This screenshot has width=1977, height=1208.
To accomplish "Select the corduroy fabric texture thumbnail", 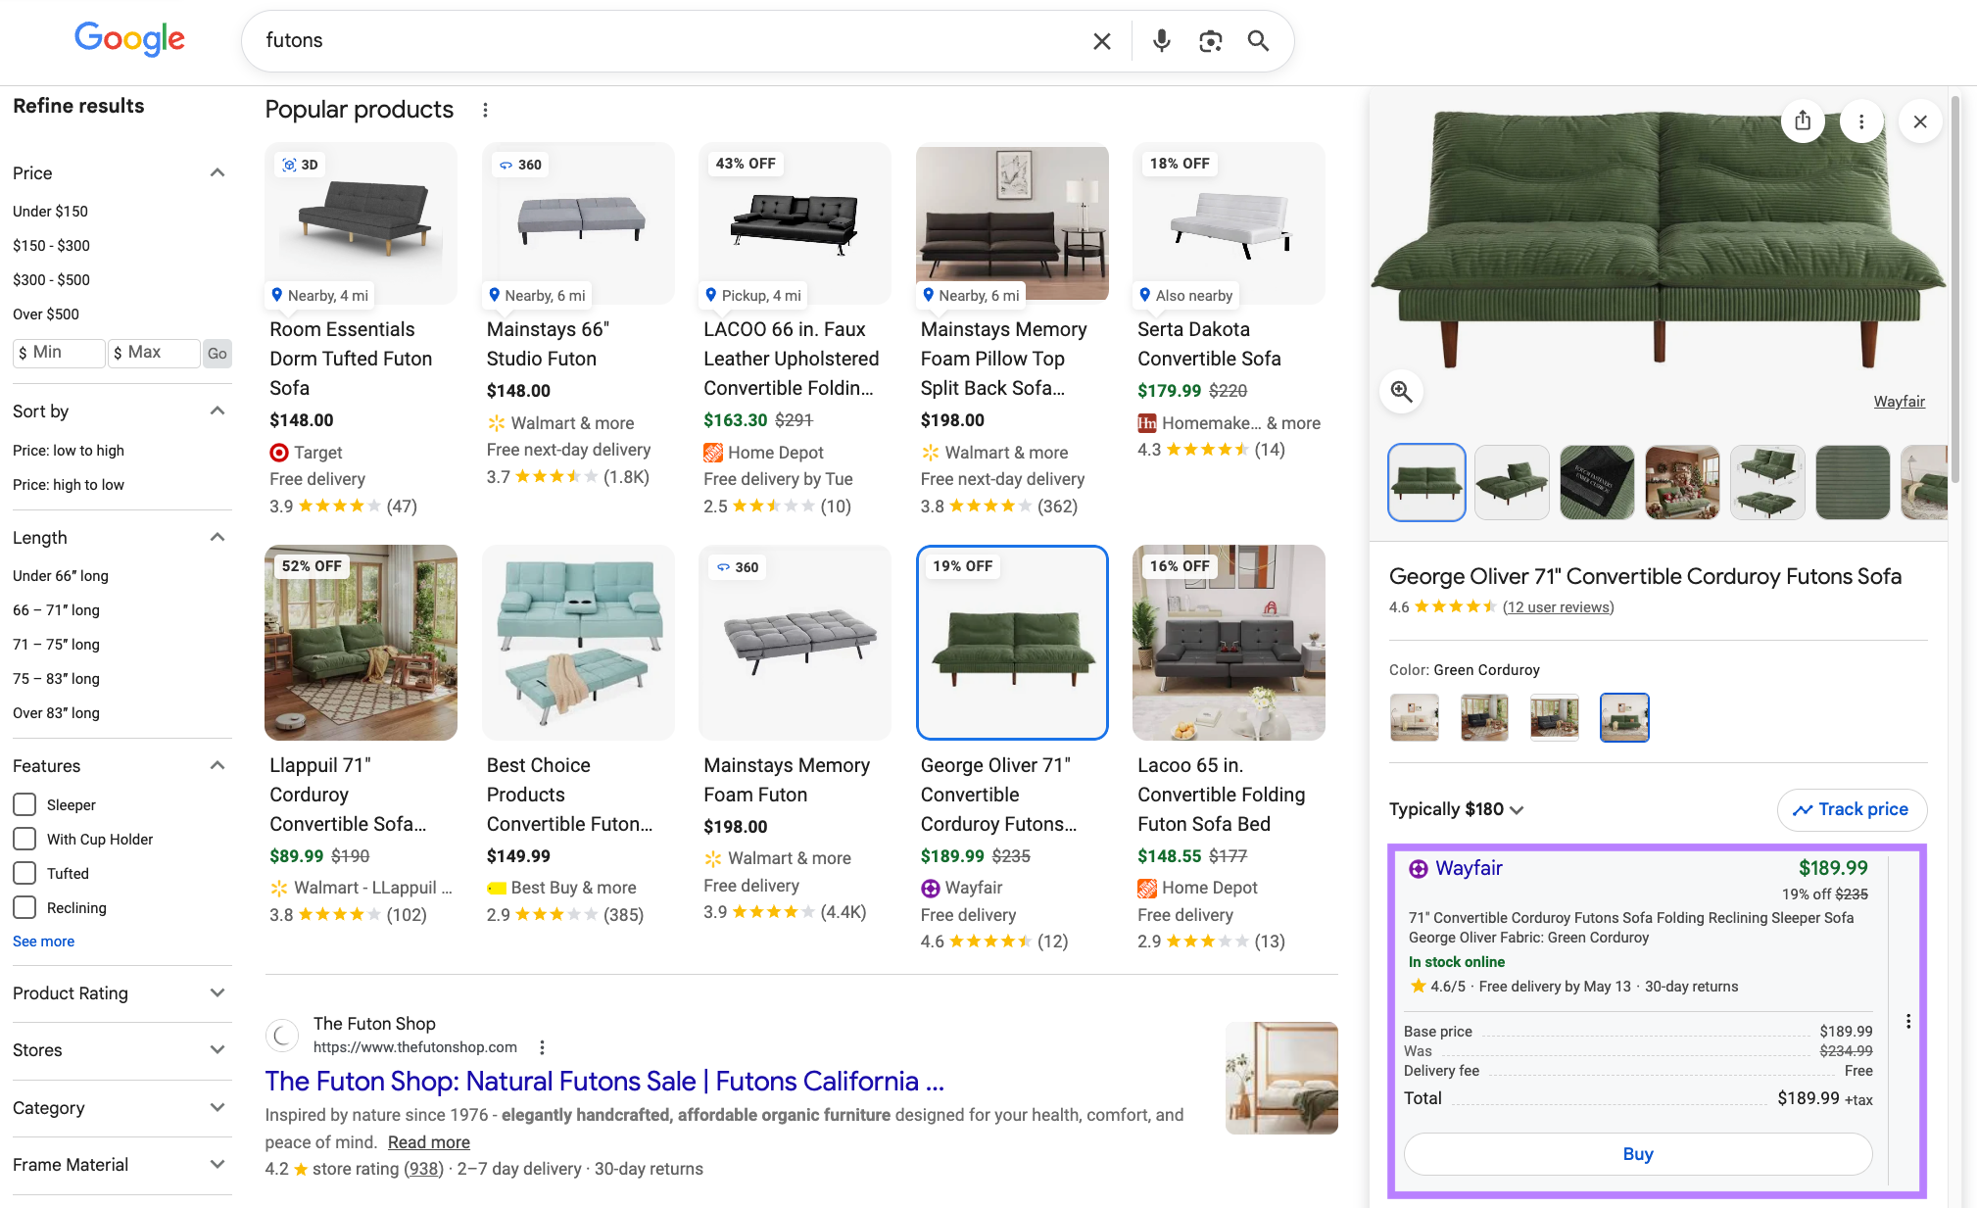I will pyautogui.click(x=1853, y=482).
